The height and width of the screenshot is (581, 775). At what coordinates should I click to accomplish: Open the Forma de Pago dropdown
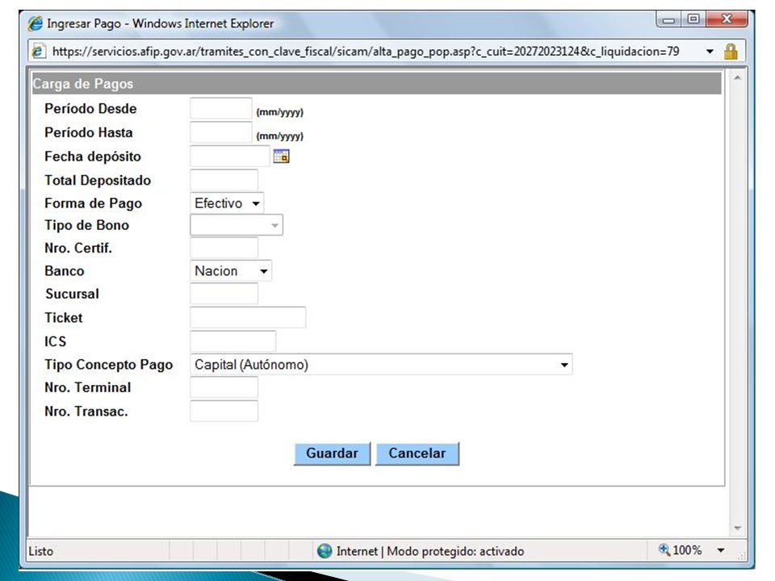227,203
